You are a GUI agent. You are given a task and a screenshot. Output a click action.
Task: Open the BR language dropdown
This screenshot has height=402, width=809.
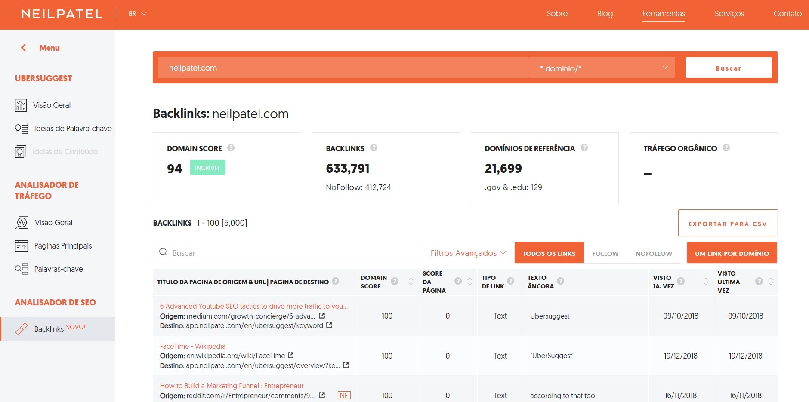click(138, 14)
